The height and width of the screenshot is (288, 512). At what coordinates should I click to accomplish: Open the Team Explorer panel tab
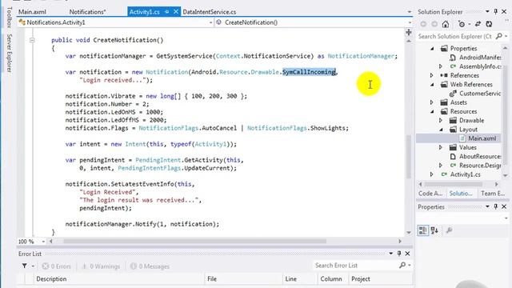(493, 194)
